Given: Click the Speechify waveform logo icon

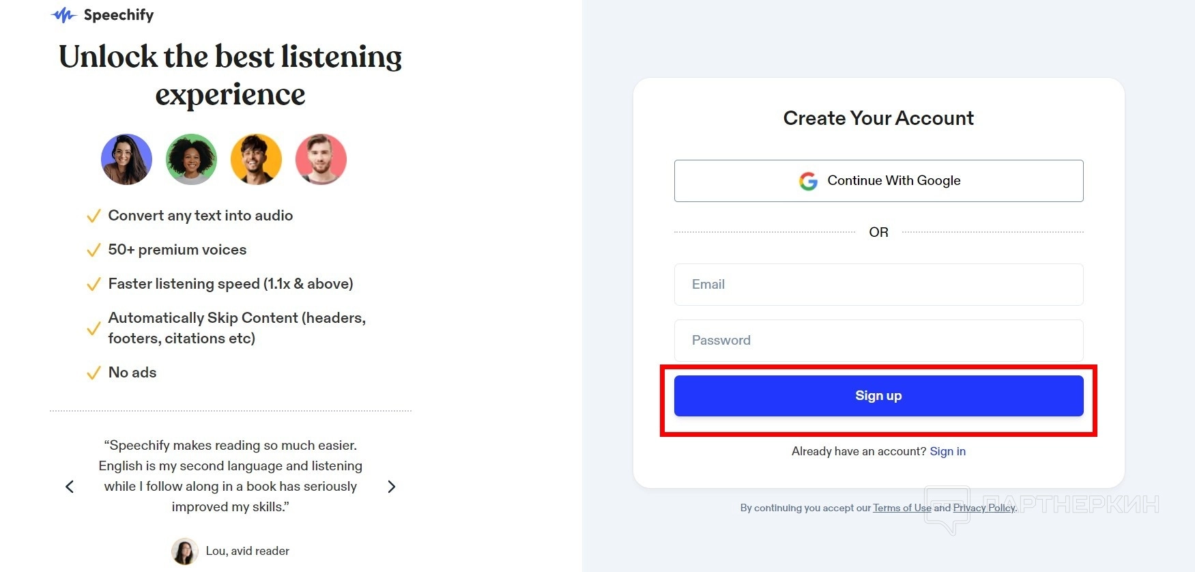Looking at the screenshot, I should [x=63, y=15].
